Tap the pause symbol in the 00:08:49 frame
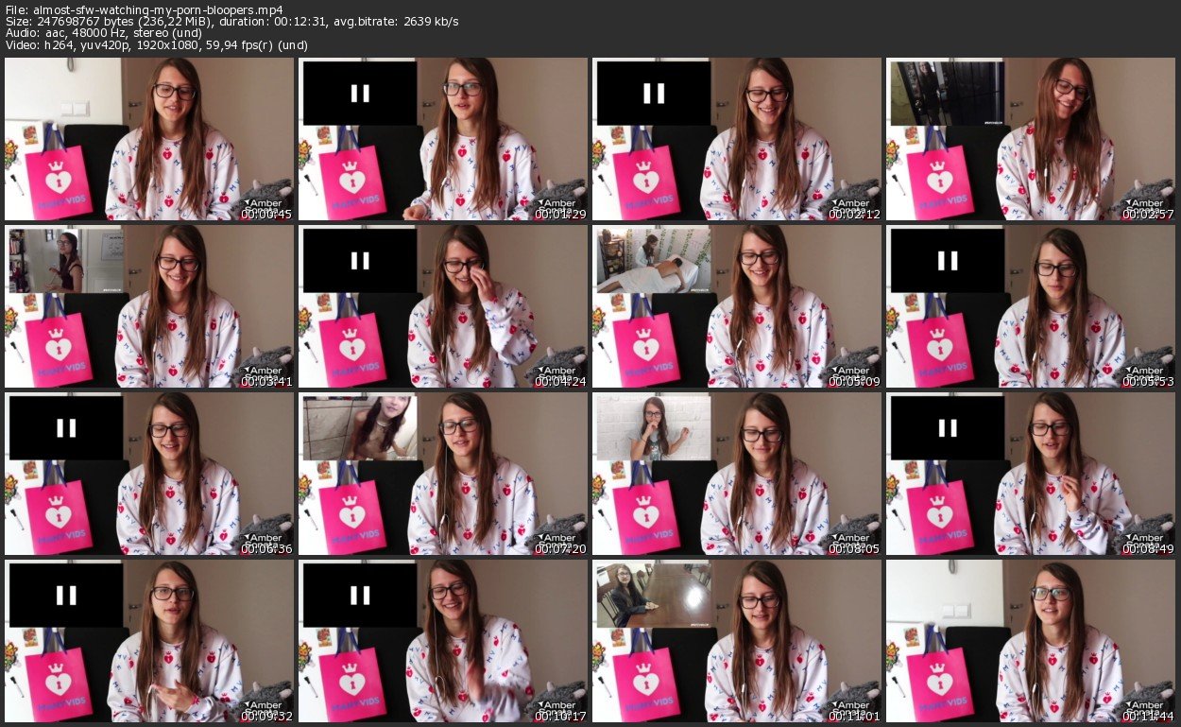1181x727 pixels. (x=948, y=427)
